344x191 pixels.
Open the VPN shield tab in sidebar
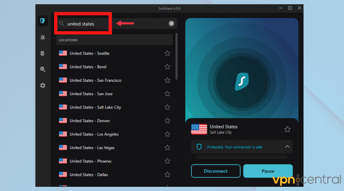point(42,21)
